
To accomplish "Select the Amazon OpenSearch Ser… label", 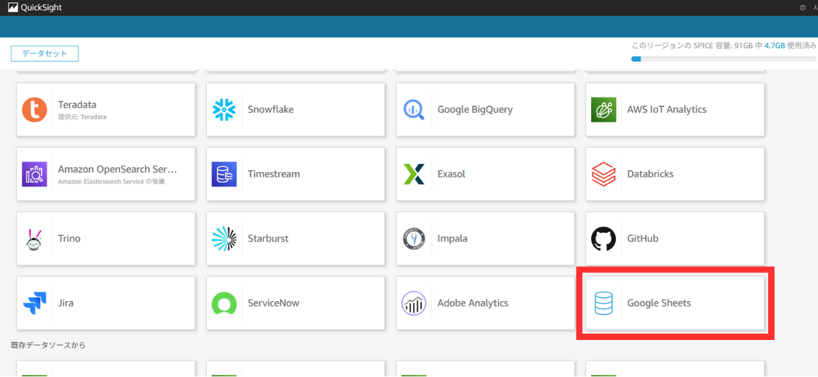I will pyautogui.click(x=118, y=169).
